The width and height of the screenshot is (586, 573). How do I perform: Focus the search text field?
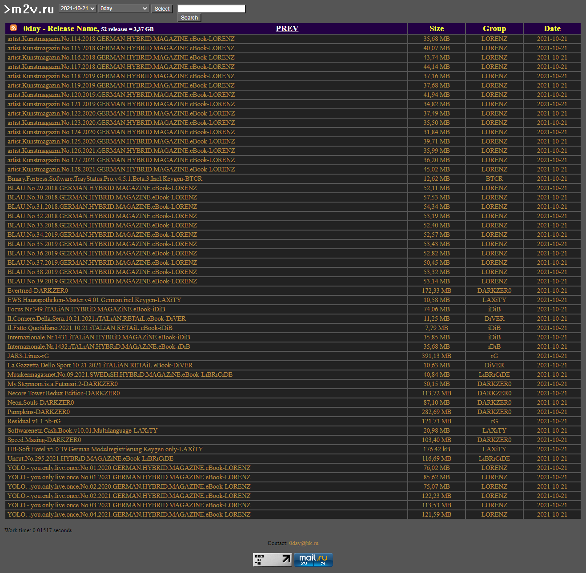click(x=212, y=9)
